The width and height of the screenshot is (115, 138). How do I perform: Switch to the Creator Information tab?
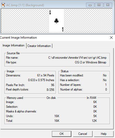39,46
